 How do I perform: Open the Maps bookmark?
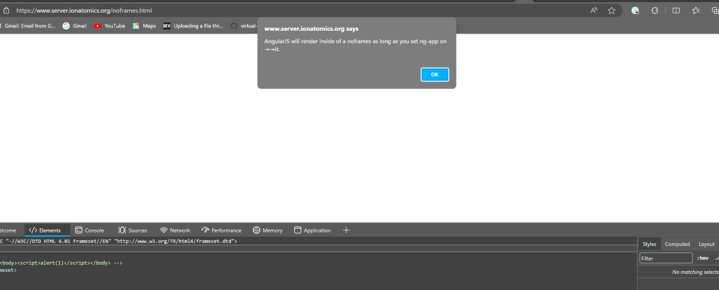145,26
